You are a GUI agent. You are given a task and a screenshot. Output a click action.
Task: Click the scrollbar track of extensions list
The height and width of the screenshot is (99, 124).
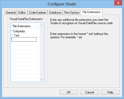pos(42,52)
